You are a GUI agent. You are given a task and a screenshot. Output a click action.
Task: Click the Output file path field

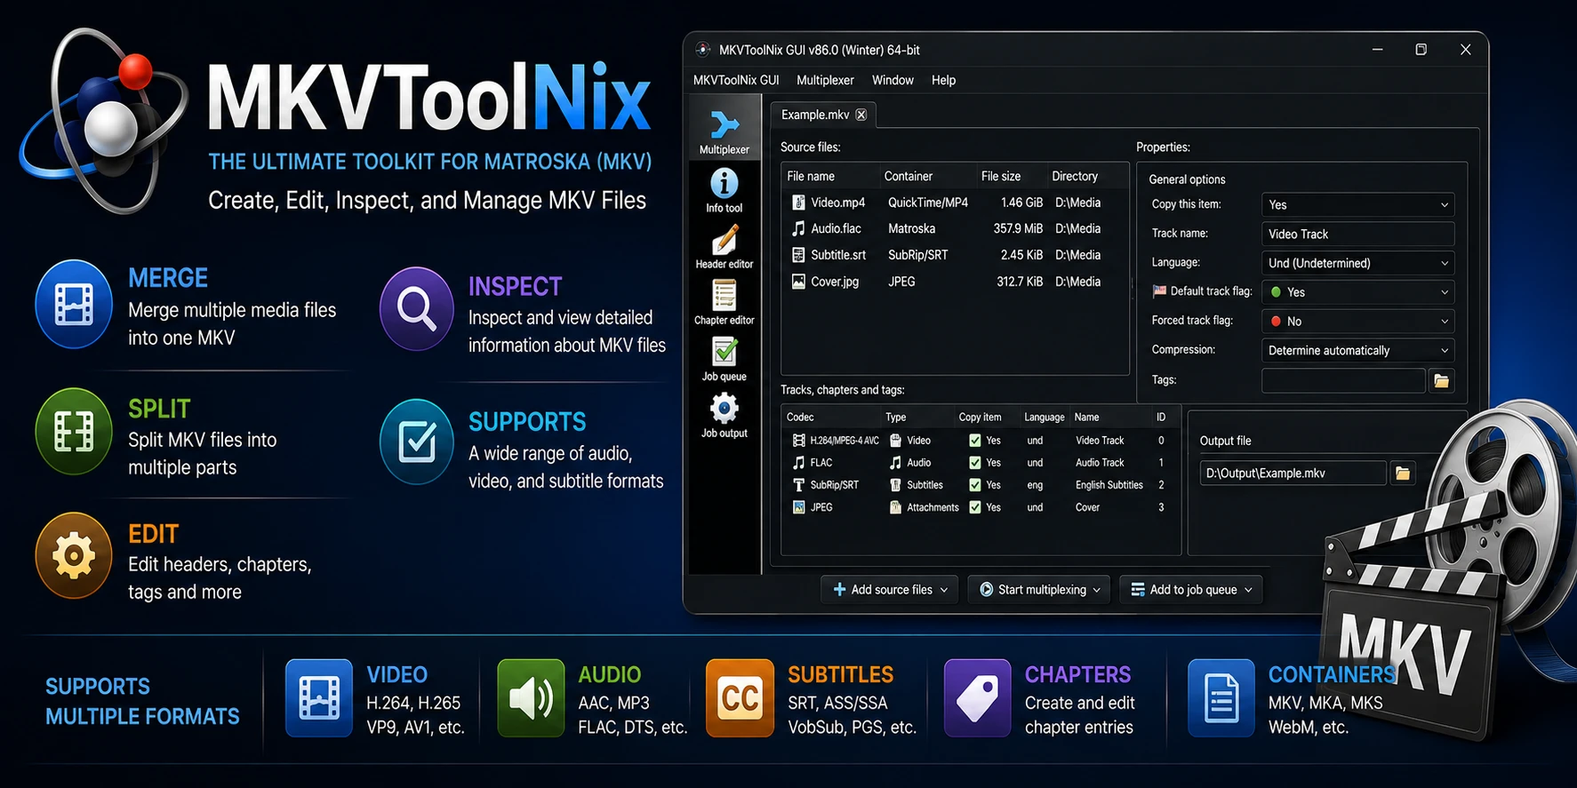pos(1293,474)
